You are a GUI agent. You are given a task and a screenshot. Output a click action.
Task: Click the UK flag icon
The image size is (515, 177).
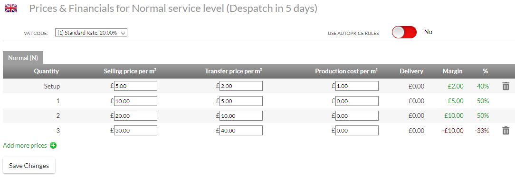pyautogui.click(x=10, y=8)
